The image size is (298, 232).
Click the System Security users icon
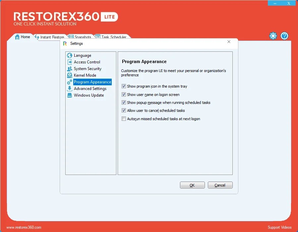[70, 69]
